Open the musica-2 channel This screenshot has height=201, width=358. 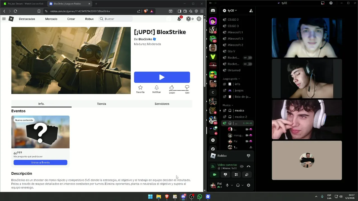pos(237,117)
